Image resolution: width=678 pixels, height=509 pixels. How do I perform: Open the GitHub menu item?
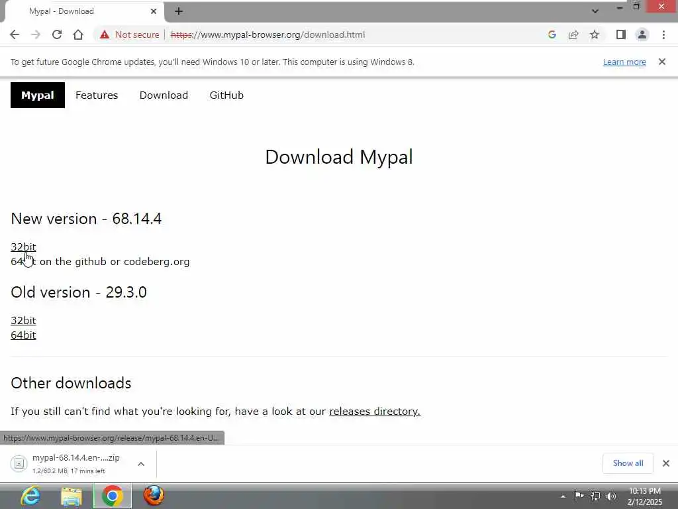coord(226,95)
